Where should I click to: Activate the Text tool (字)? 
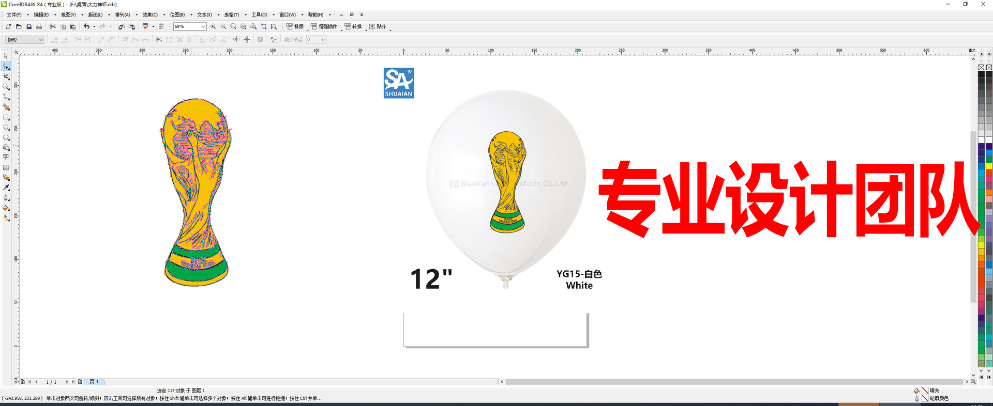point(6,157)
